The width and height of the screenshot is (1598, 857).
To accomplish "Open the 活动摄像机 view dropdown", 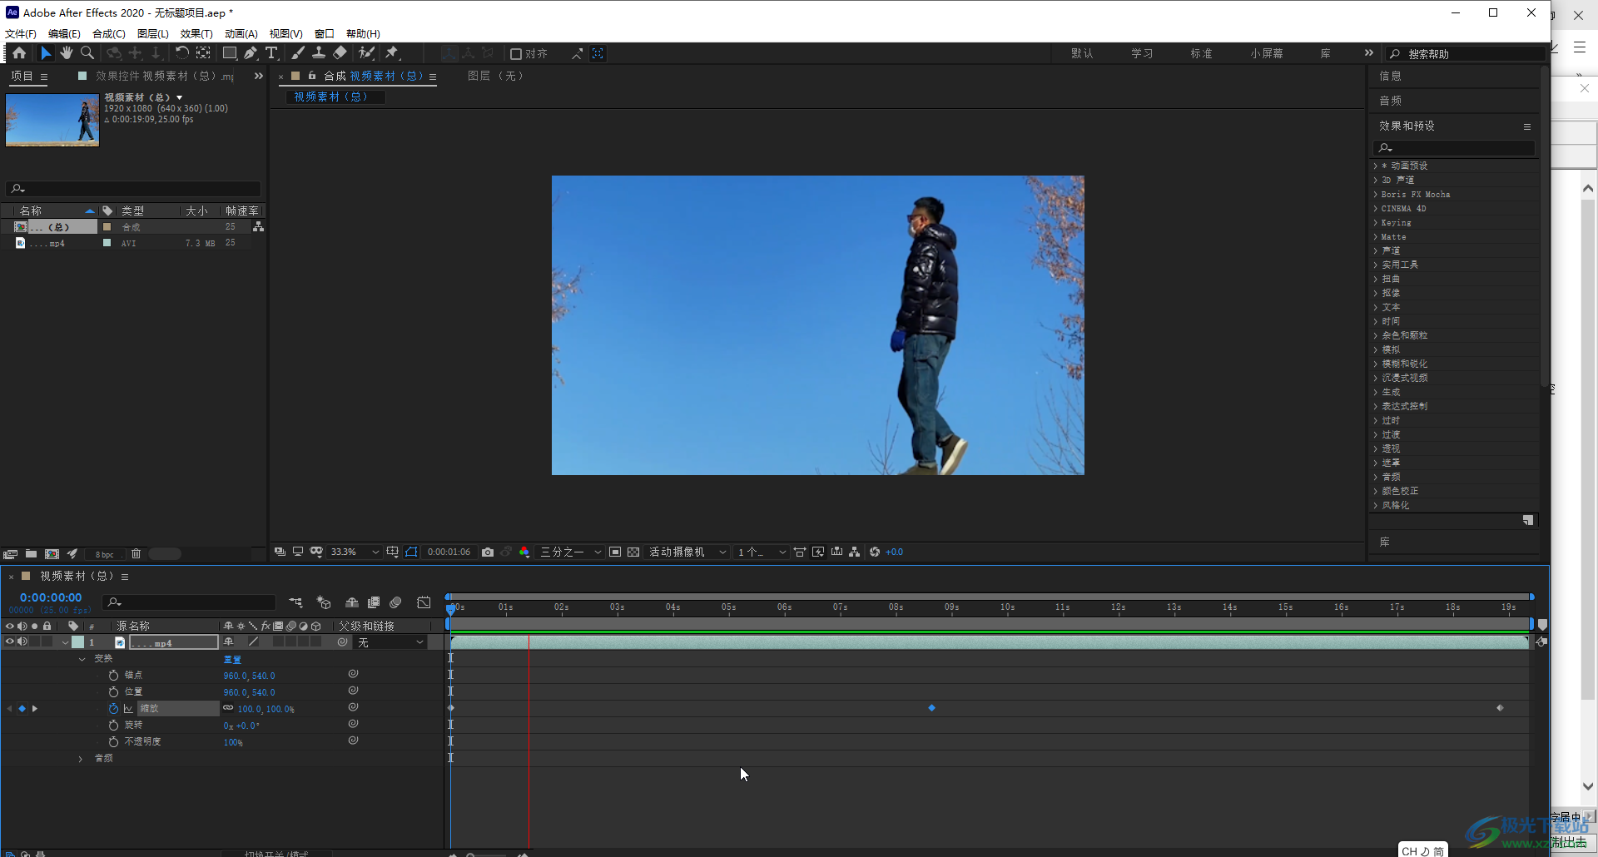I will pyautogui.click(x=687, y=552).
